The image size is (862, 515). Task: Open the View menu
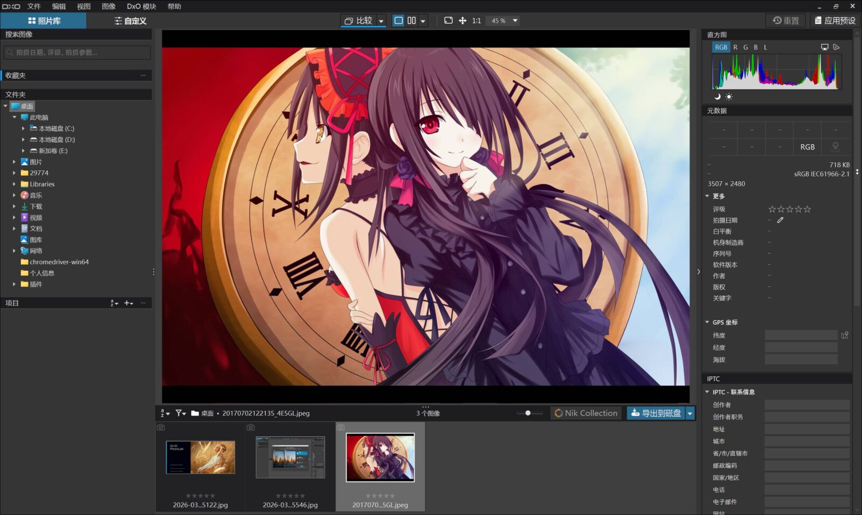coord(84,6)
